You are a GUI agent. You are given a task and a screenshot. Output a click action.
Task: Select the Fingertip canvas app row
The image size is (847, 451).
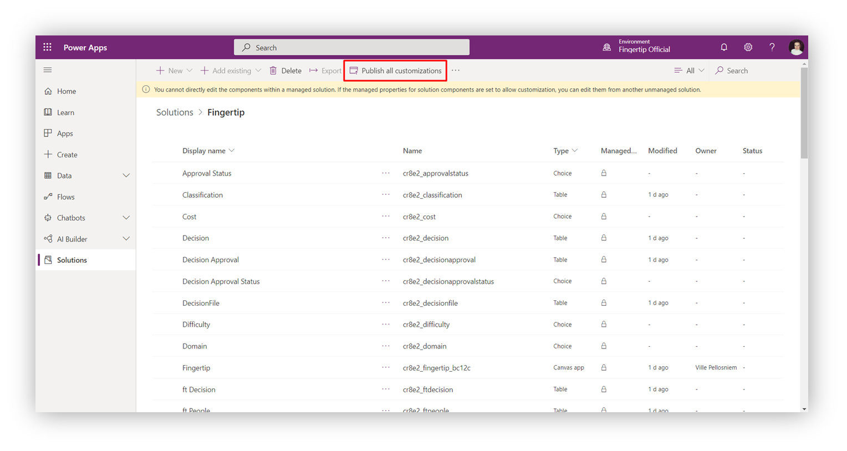point(468,367)
